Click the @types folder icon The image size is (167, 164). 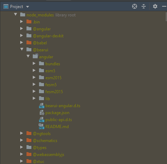pyautogui.click(x=29, y=147)
